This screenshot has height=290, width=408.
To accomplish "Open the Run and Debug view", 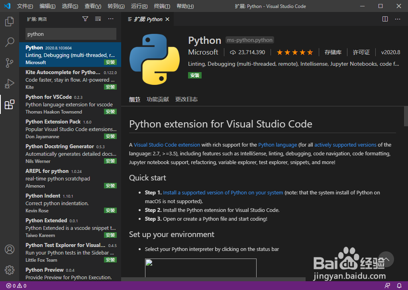I will (10, 84).
